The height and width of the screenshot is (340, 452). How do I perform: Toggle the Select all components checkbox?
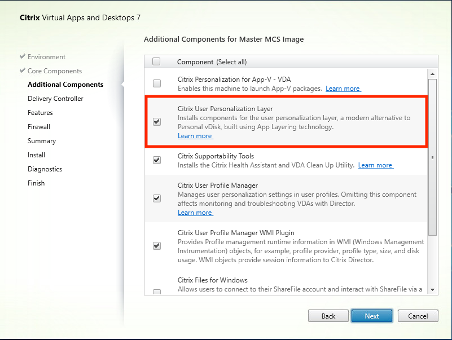pos(157,61)
